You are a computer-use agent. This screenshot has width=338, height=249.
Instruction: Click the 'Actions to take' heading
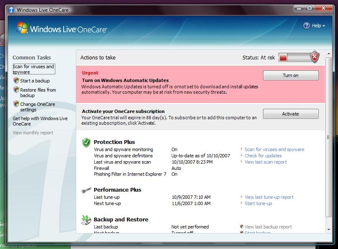[x=98, y=57]
